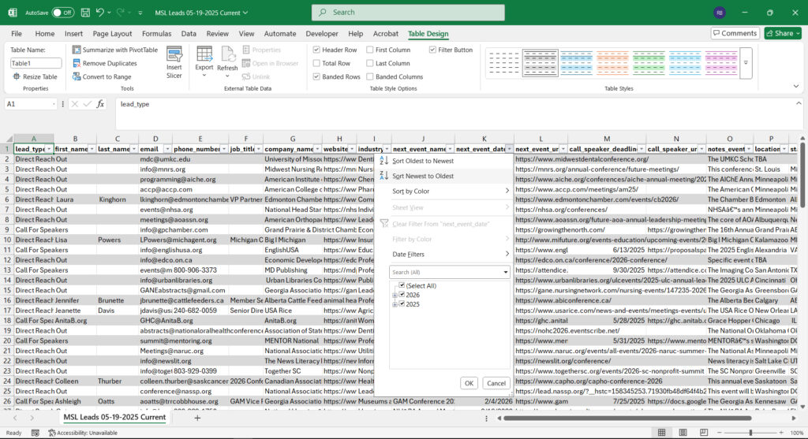Collapse the ribbon with chevron
Viewport: 808px width, 439px height.
coord(796,87)
